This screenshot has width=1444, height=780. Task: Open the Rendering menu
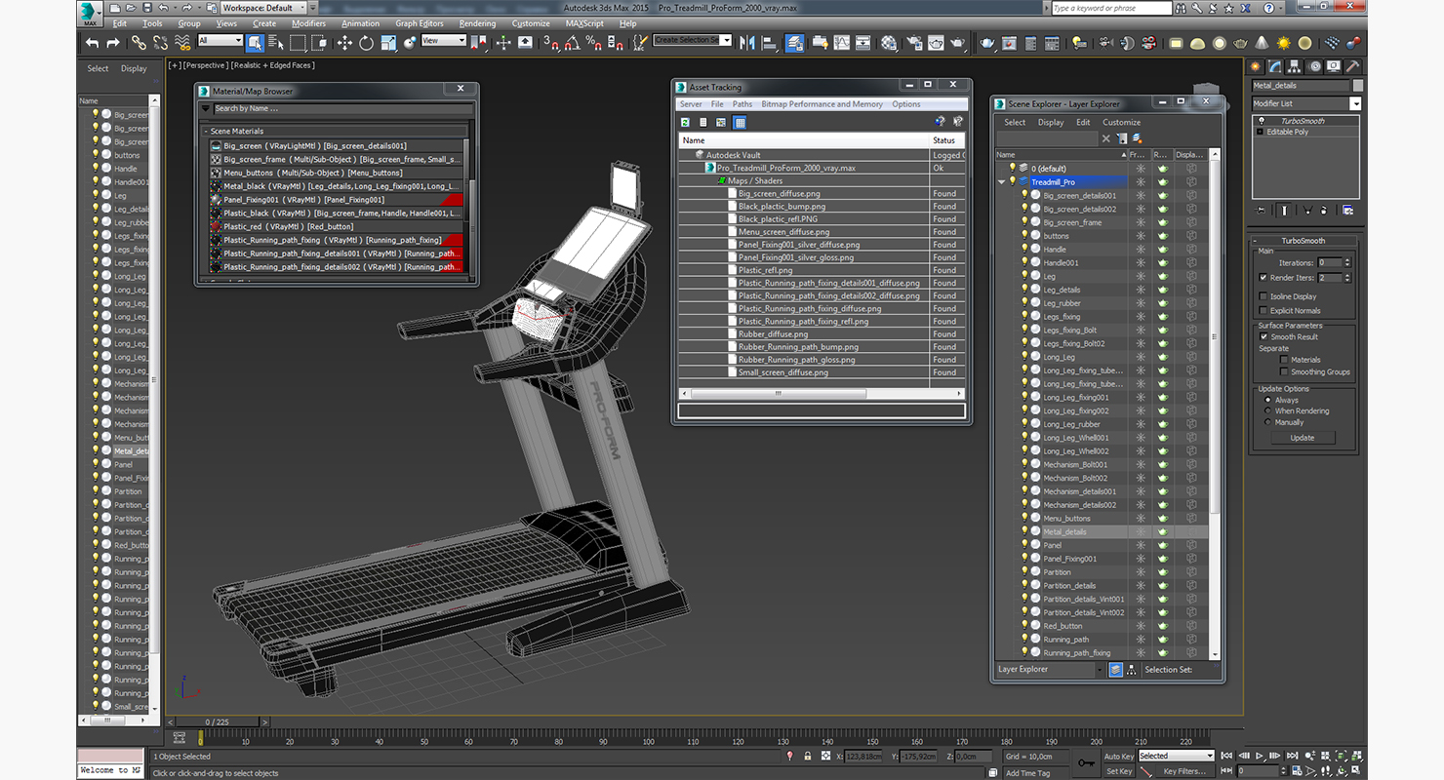[x=477, y=23]
